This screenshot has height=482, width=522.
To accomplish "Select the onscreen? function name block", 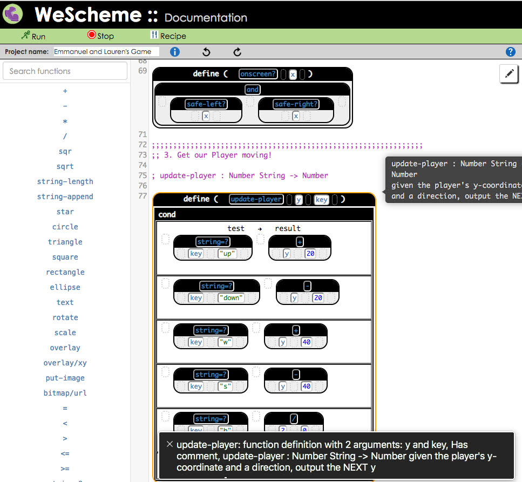I will click(258, 74).
